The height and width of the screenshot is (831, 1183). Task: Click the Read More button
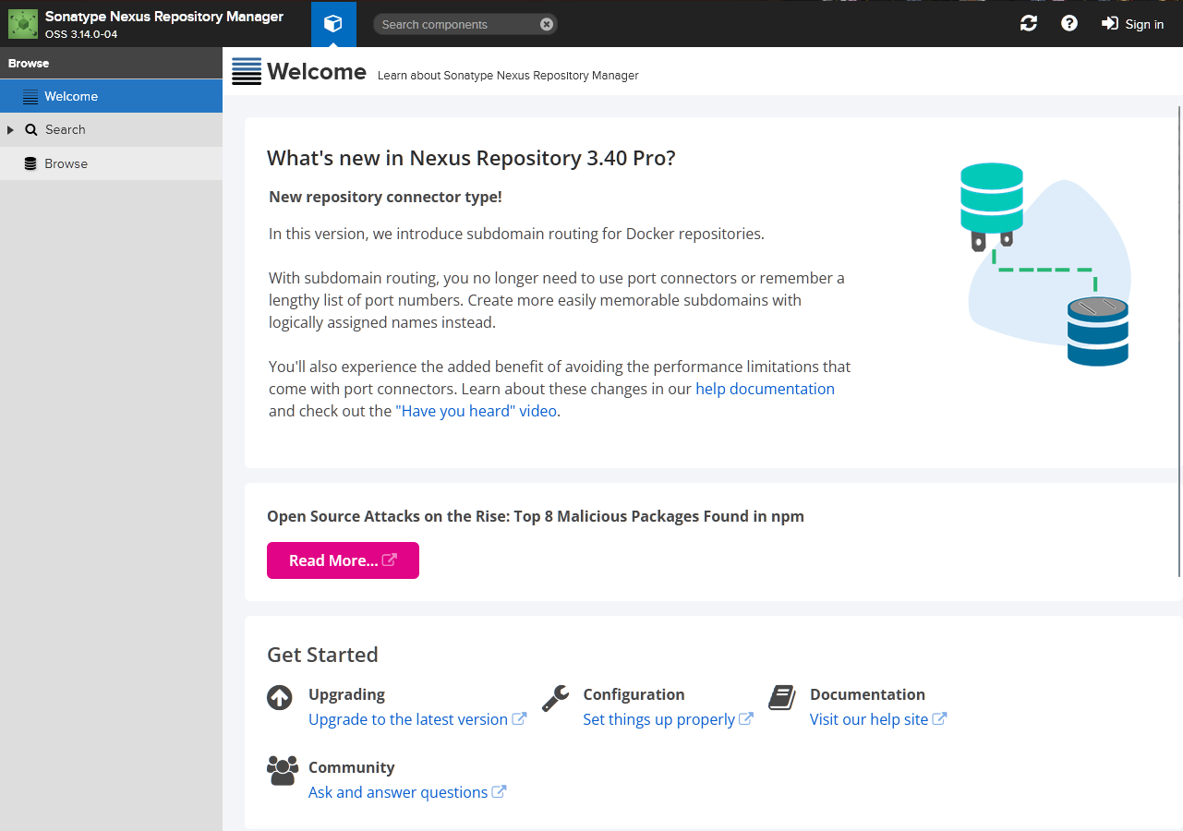343,560
